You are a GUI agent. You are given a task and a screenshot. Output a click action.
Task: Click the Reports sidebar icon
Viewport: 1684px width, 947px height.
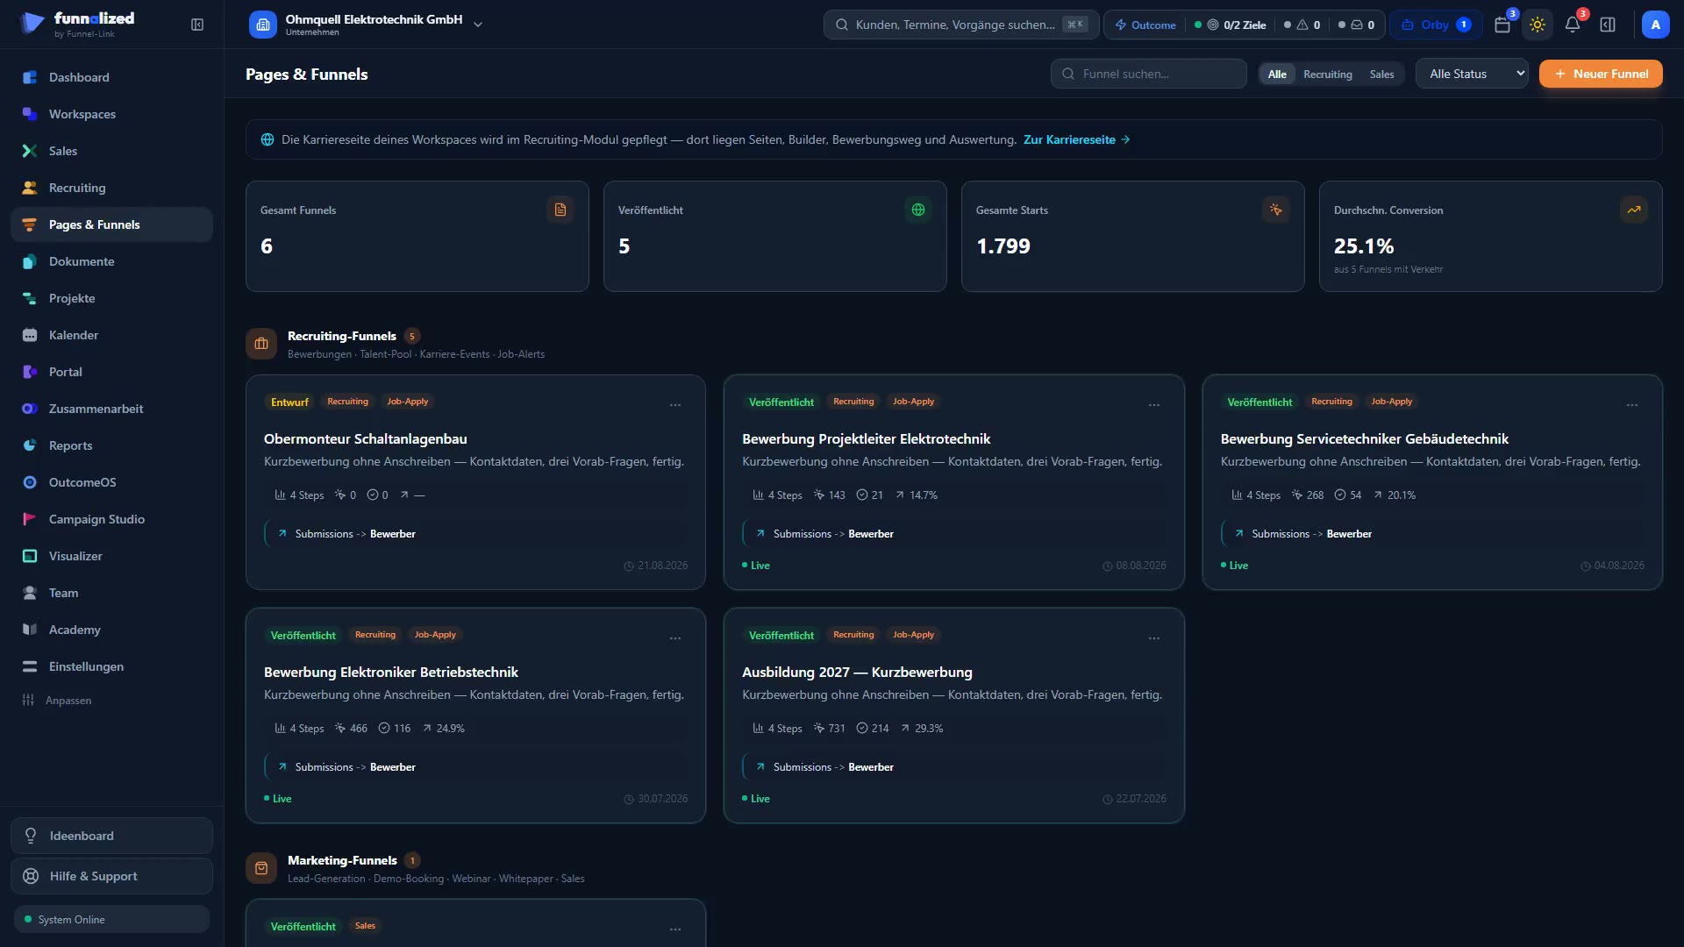point(30,445)
